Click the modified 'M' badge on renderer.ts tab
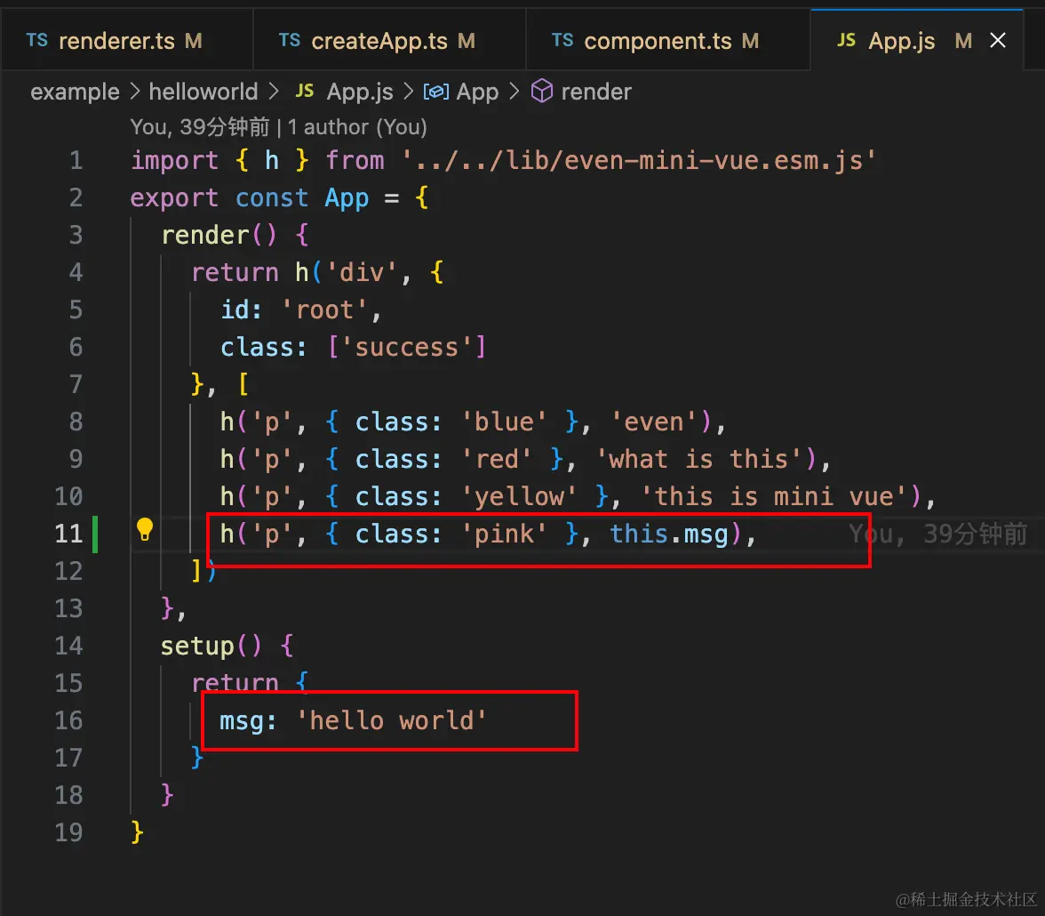This screenshot has height=916, width=1045. (x=194, y=41)
